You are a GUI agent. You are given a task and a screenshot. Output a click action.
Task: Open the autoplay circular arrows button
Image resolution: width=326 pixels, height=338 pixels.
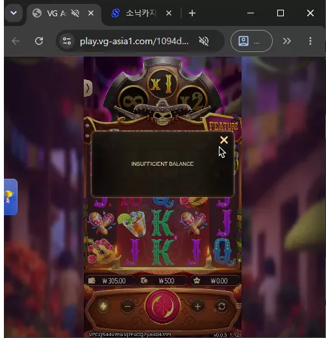221,306
